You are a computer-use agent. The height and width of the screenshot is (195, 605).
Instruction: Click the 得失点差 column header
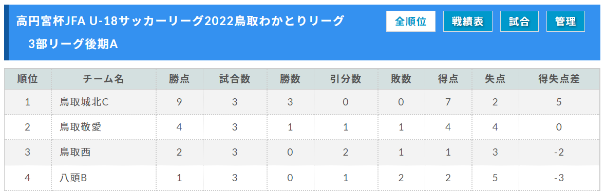559,79
